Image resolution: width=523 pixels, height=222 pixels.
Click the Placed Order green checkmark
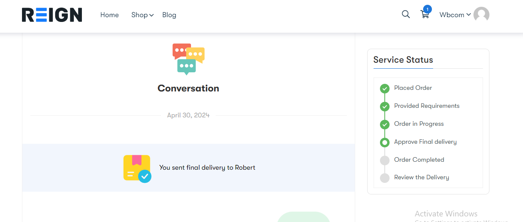(384, 88)
